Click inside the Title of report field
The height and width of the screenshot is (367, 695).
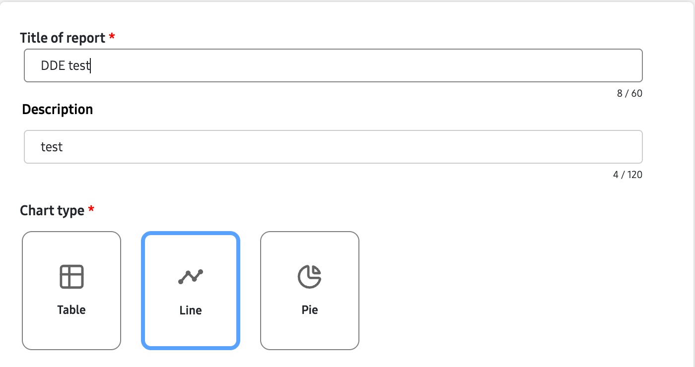coord(333,65)
